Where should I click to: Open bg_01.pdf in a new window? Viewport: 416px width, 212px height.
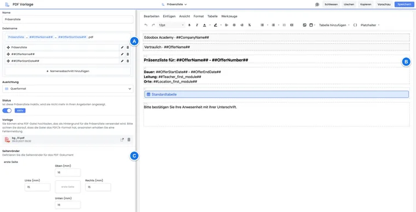122,140
